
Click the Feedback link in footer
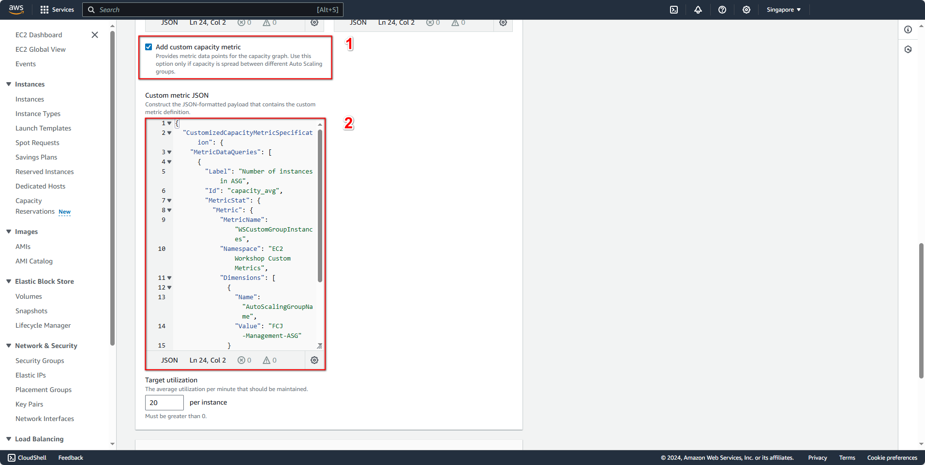[71, 458]
